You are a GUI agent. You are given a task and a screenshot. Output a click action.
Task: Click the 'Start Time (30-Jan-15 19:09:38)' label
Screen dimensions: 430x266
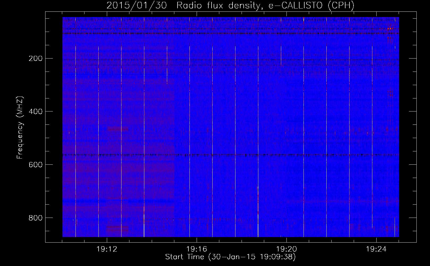pyautogui.click(x=230, y=257)
